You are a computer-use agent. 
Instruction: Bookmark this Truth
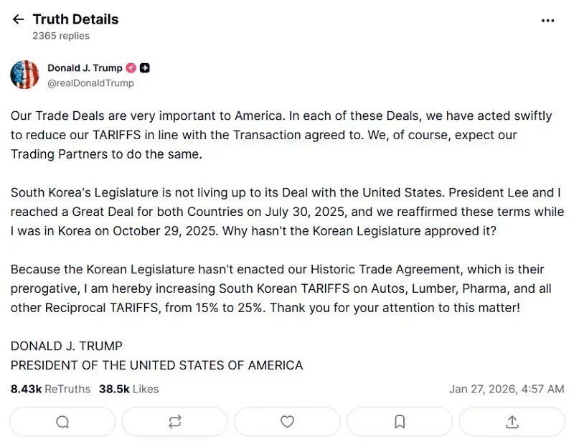[x=399, y=422]
